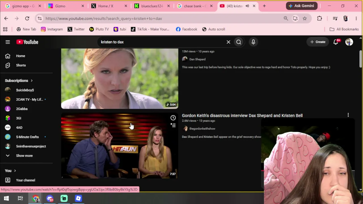Open the YouTube account avatar menu

pos(349,42)
